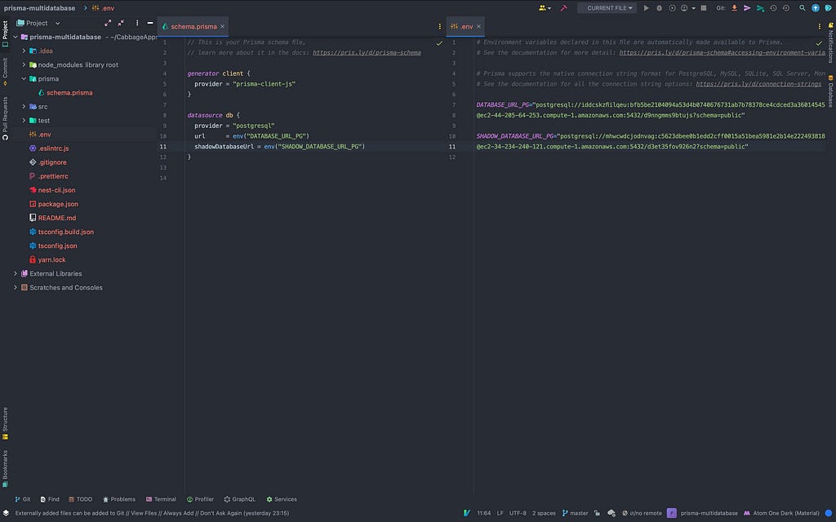Click the Build hammer icon

[x=563, y=8]
